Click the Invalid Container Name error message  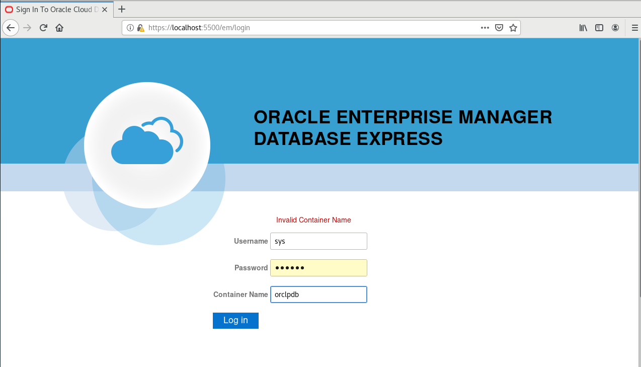click(x=313, y=220)
